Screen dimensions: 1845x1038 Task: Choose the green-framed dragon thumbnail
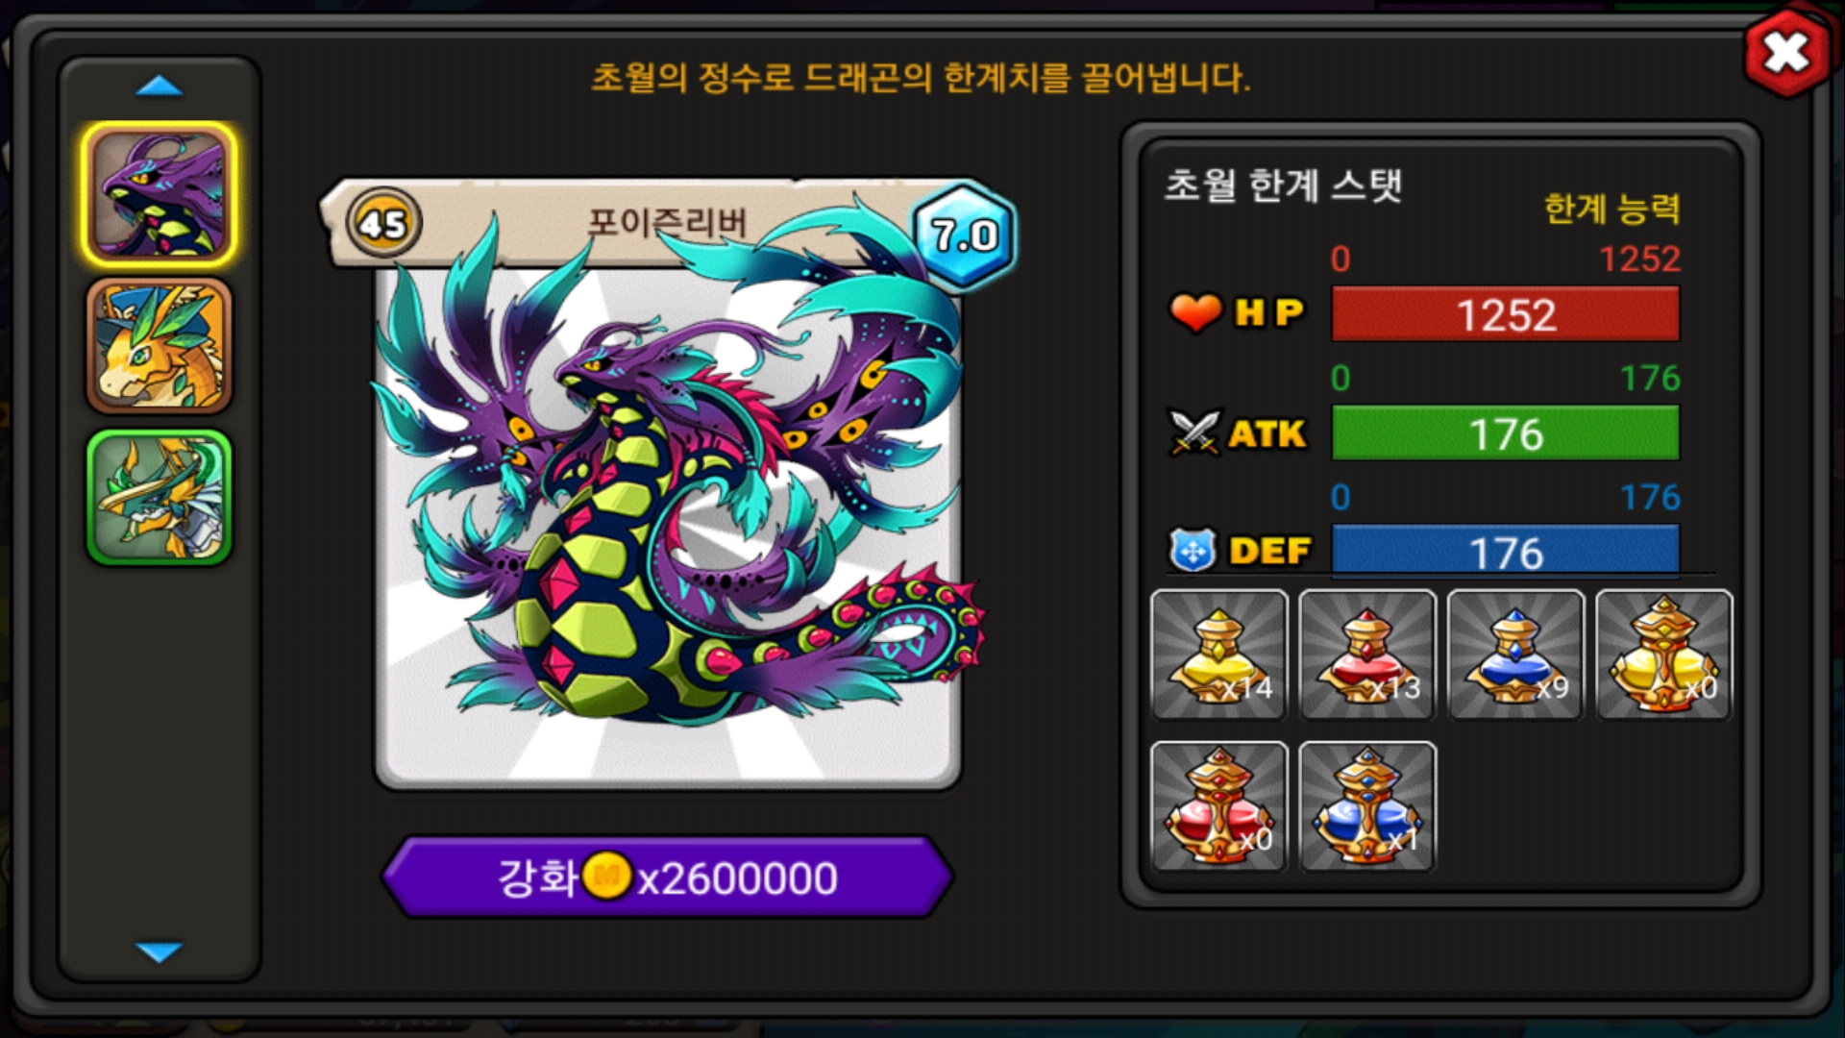[160, 497]
